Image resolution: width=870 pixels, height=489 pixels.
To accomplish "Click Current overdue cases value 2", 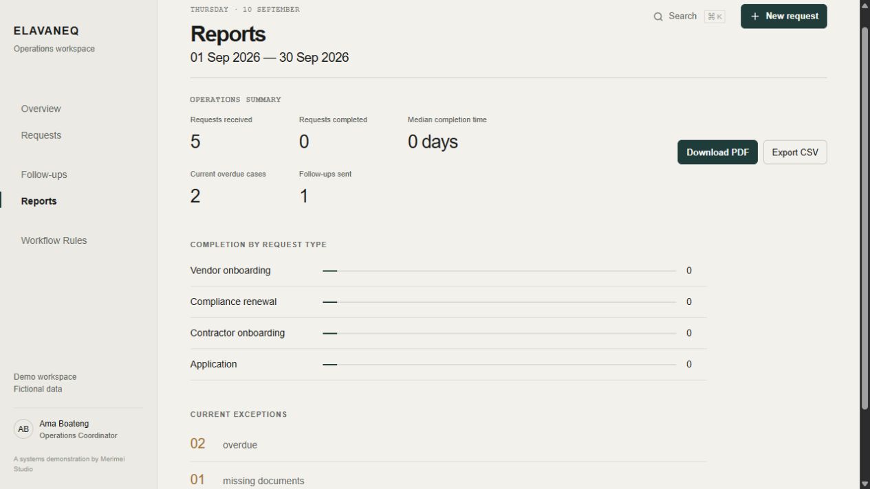I will (x=195, y=196).
